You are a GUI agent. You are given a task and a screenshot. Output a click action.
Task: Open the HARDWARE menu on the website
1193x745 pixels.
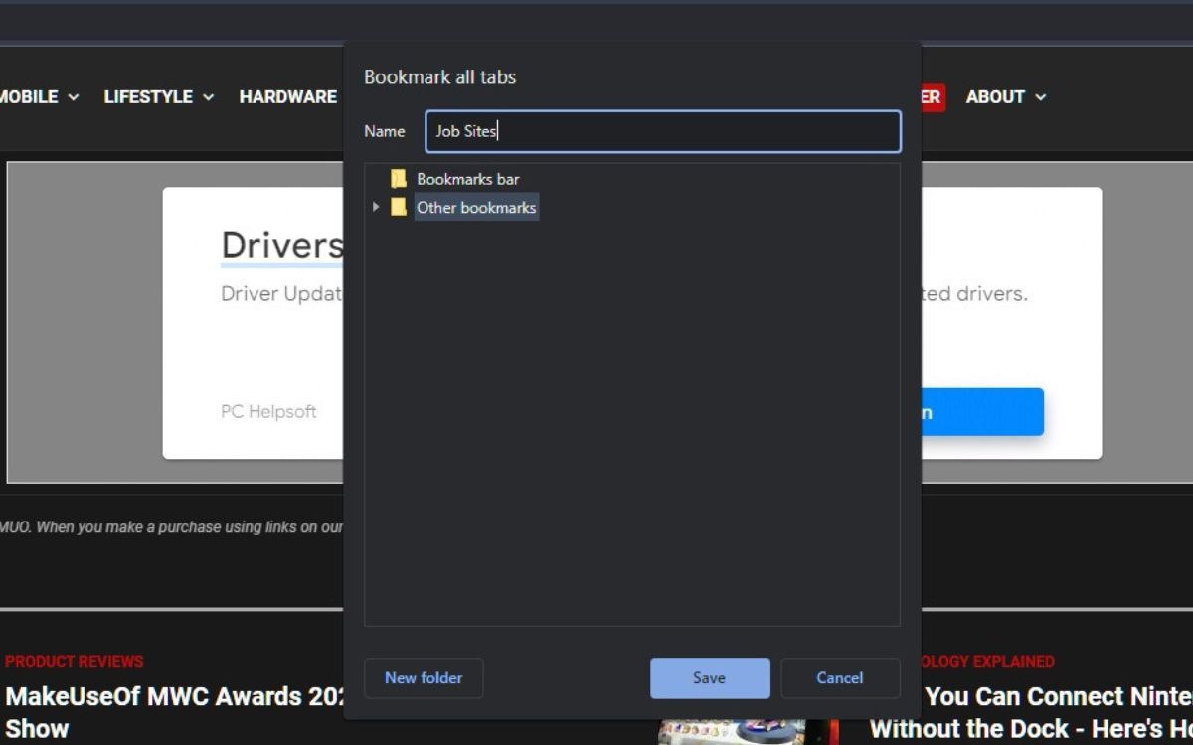click(x=287, y=96)
